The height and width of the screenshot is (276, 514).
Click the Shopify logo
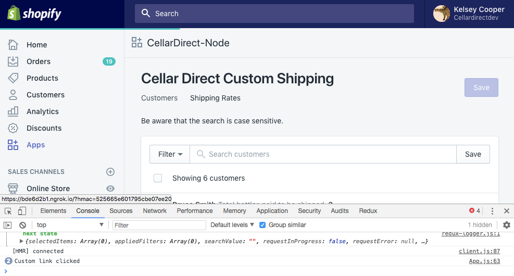click(x=34, y=14)
